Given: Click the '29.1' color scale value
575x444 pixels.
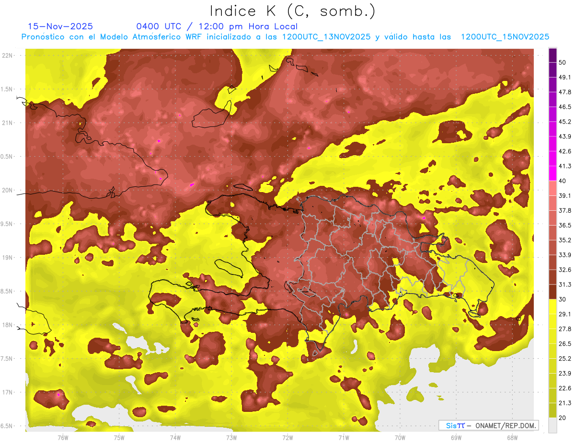Looking at the screenshot, I should pos(565,314).
